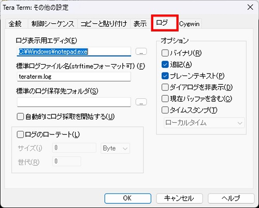This screenshot has height=208, width=259.
Task: Confirm settings with the OK button
Action: [x=128, y=198]
